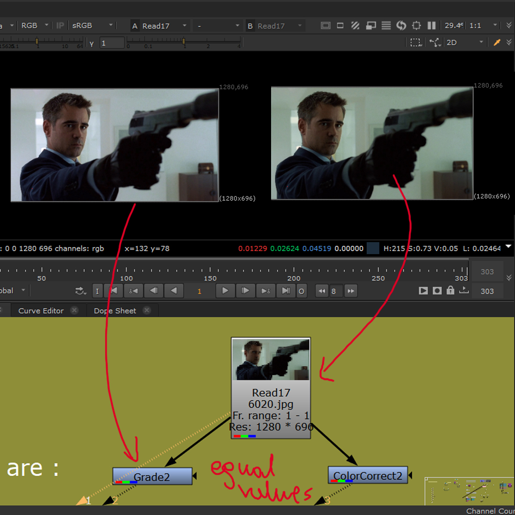Jump to the last frame
Image resolution: width=515 pixels, height=515 pixels.
coord(286,291)
